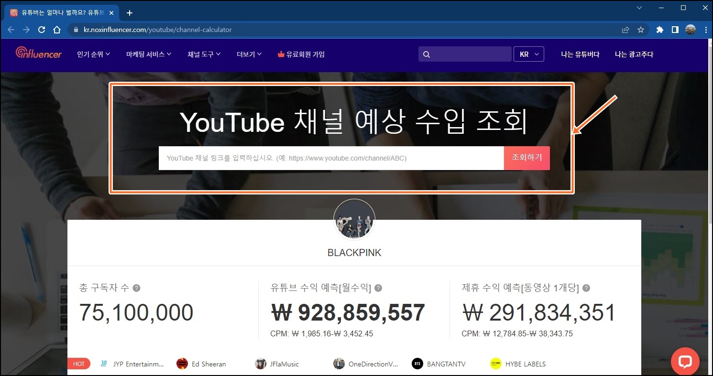Toggle the browser side panel icon
Viewport: 713px width, 376px height.
click(675, 30)
